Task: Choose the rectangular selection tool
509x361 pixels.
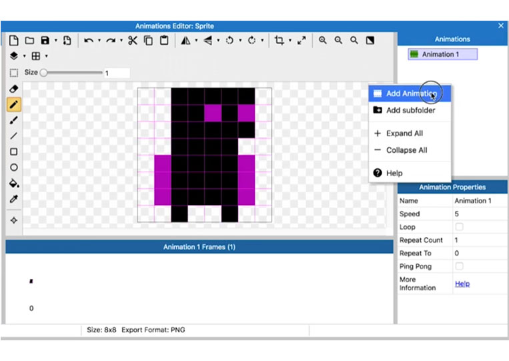Action: pyautogui.click(x=13, y=73)
